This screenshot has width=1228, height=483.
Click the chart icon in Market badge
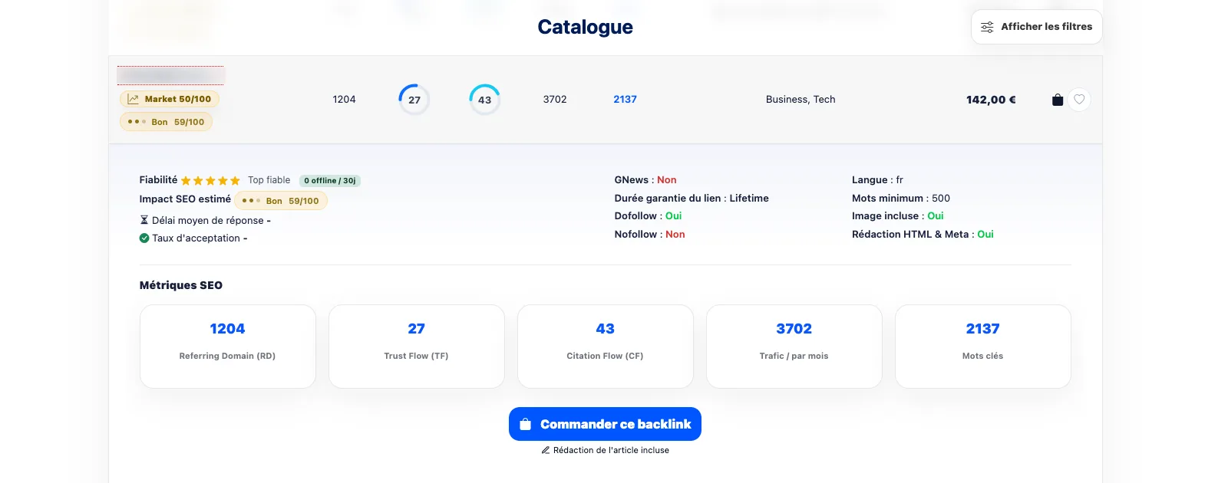pyautogui.click(x=133, y=99)
